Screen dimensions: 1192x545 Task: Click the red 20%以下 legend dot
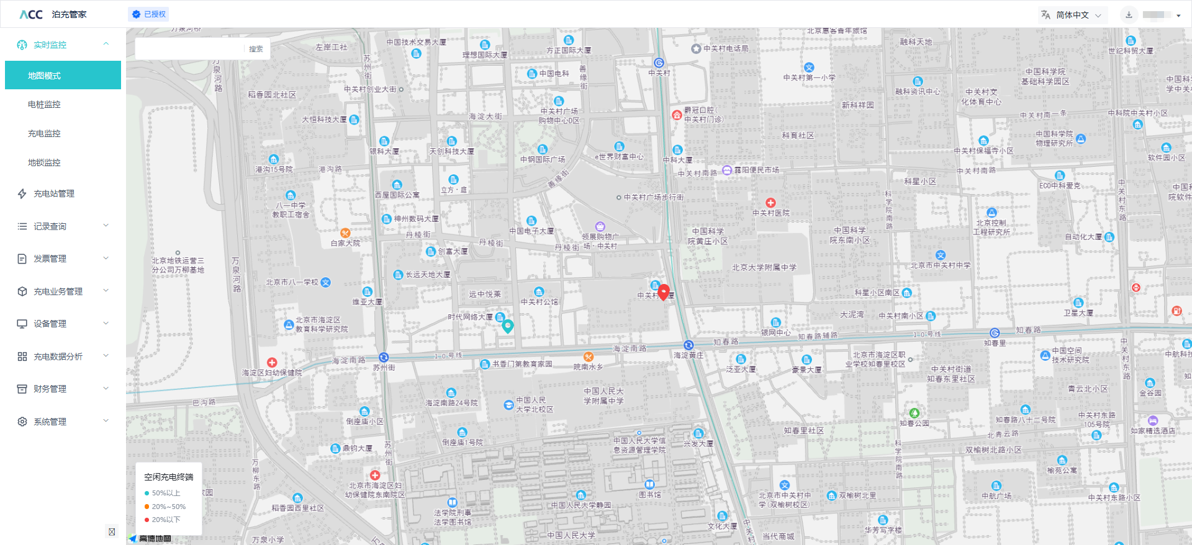click(x=147, y=520)
